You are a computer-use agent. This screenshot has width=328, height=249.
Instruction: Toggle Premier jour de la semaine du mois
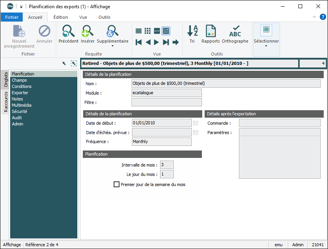pyautogui.click(x=116, y=185)
